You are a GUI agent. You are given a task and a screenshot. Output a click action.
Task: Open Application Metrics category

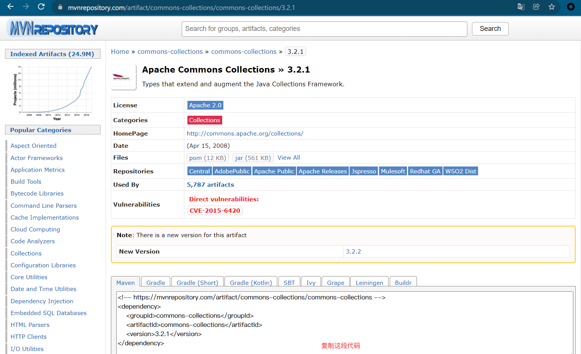(37, 170)
